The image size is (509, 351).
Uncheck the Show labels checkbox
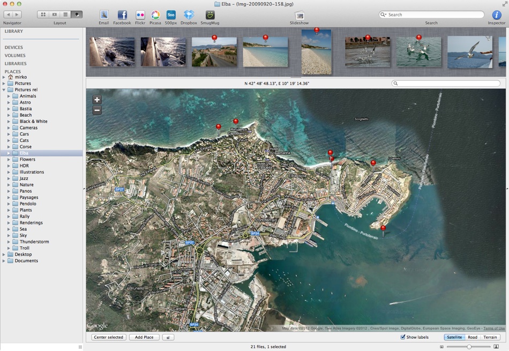(403, 337)
